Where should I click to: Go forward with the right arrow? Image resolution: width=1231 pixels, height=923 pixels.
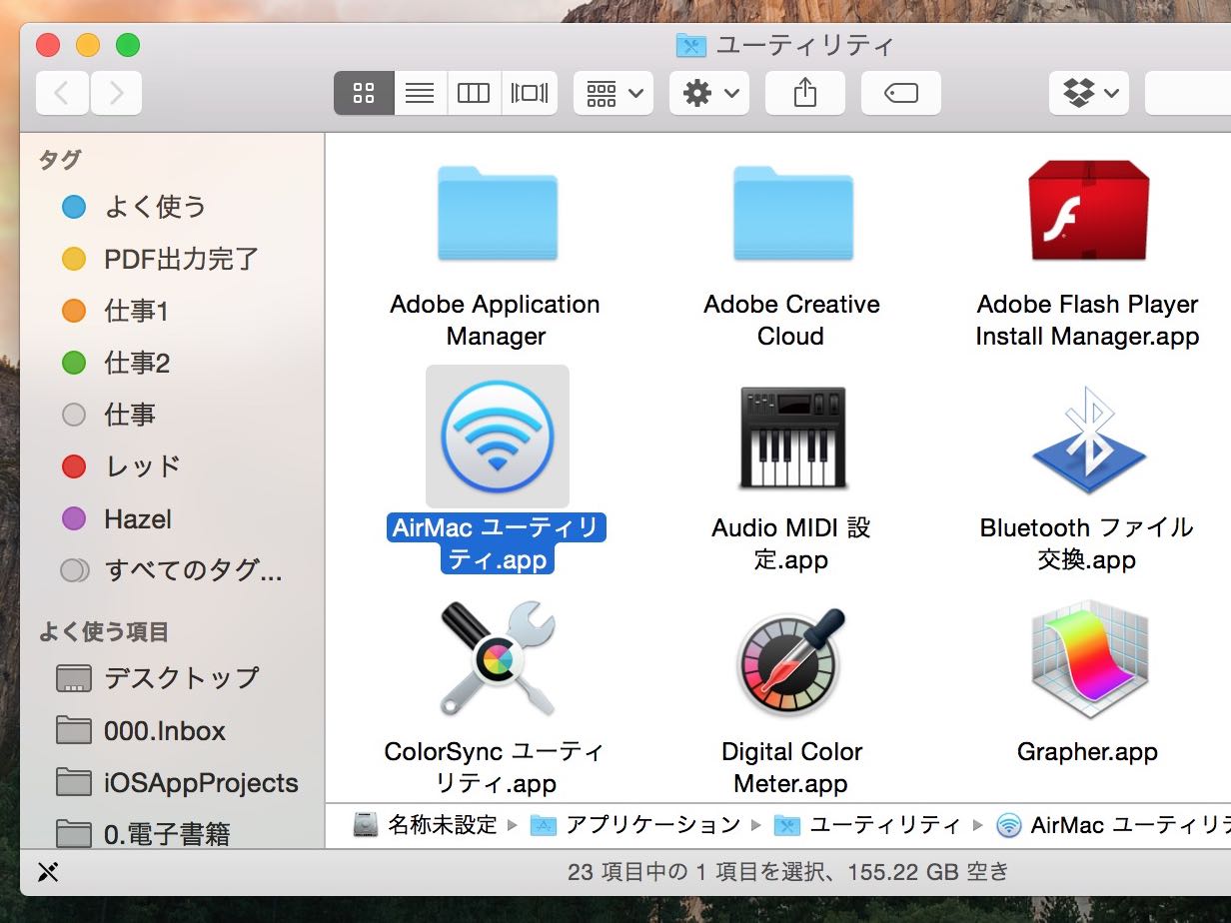pyautogui.click(x=116, y=93)
